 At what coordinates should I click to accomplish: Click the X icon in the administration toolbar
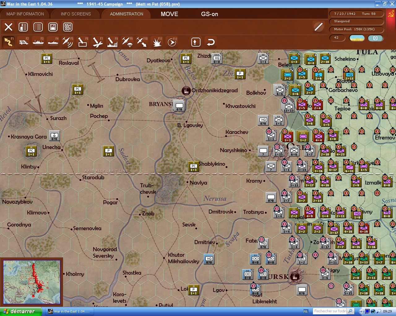click(9, 27)
